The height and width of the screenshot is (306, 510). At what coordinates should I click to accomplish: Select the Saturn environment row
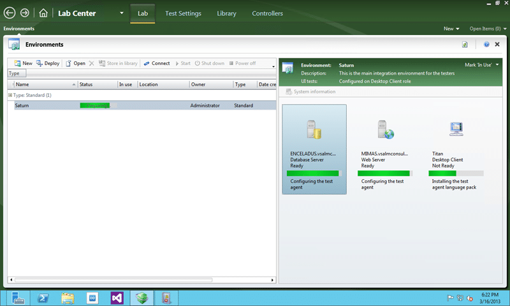coord(145,105)
